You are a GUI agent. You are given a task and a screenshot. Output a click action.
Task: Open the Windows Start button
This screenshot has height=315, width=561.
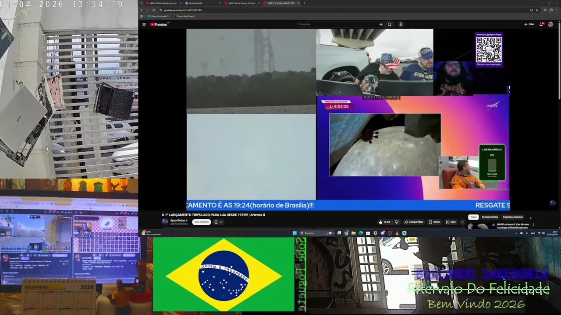[x=295, y=233]
